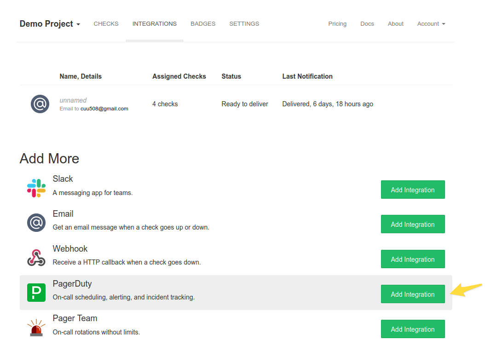Click Add Integration for Pager Team
The height and width of the screenshot is (357, 485).
(x=412, y=329)
